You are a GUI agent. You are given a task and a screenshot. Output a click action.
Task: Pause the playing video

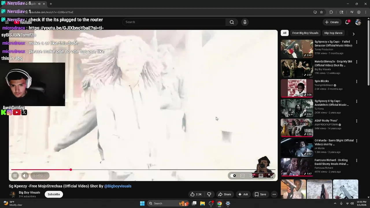(x=15, y=175)
